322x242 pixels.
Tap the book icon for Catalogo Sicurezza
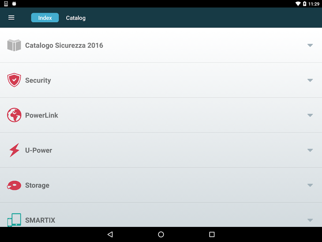pos(14,45)
